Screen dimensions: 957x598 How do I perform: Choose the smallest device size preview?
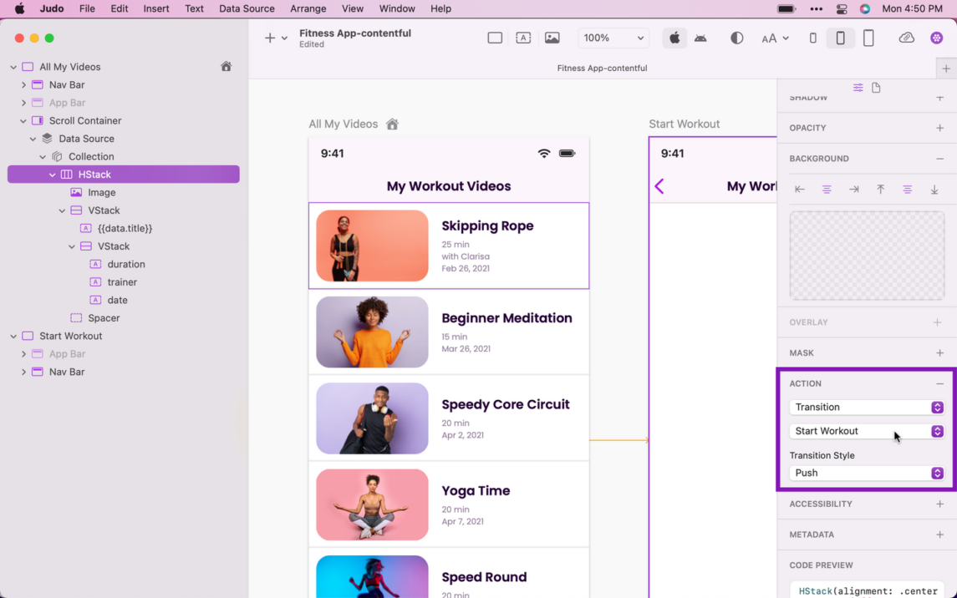812,38
